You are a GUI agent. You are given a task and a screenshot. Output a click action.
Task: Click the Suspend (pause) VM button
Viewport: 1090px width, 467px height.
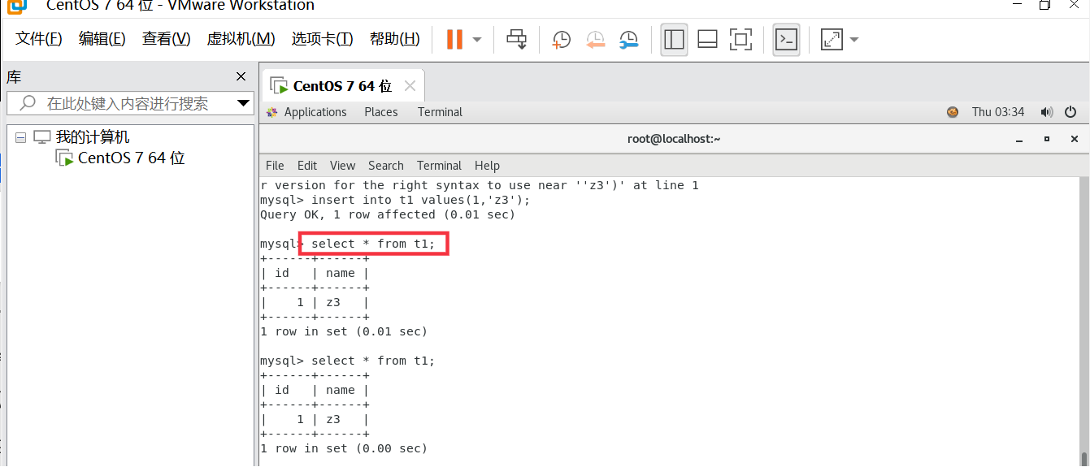pyautogui.click(x=454, y=39)
